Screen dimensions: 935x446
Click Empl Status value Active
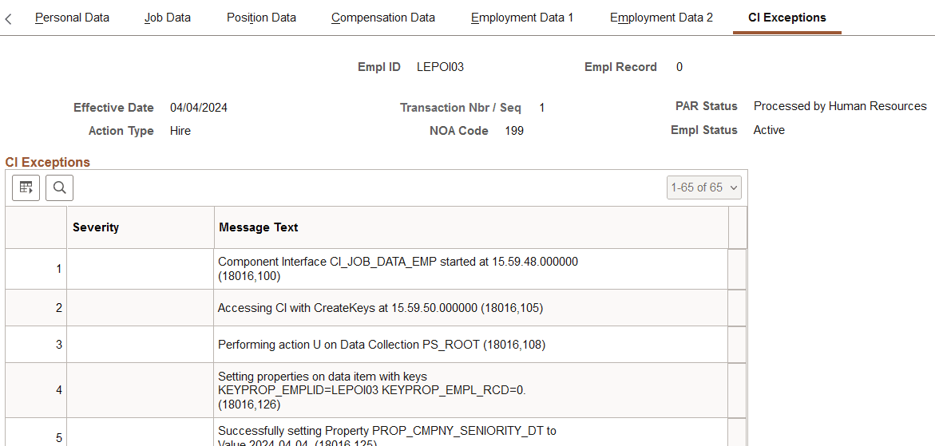coord(769,130)
